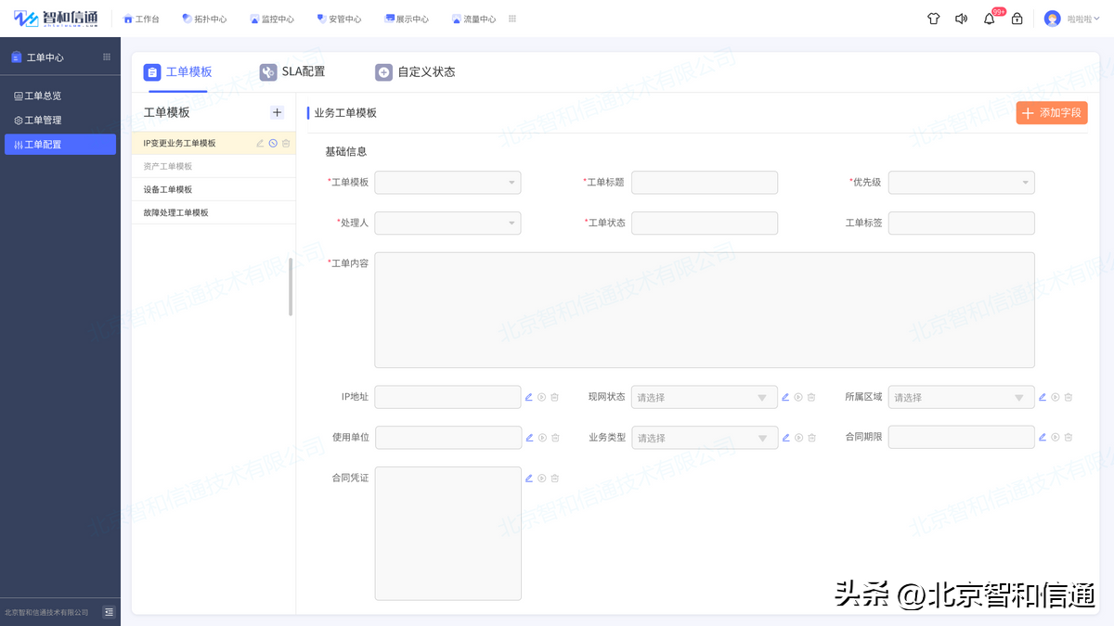Delete the 业务类型 field
1114x626 pixels.
point(811,438)
